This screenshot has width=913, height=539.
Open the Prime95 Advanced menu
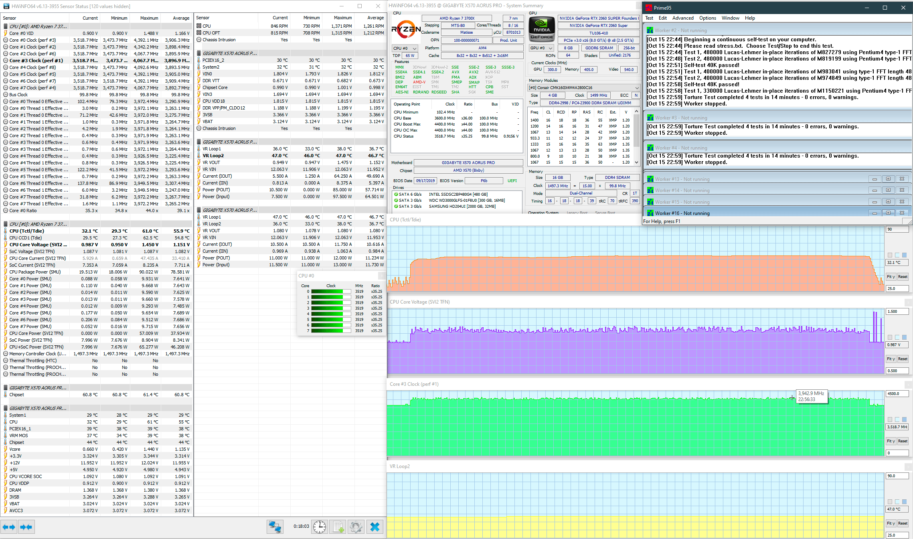(682, 18)
